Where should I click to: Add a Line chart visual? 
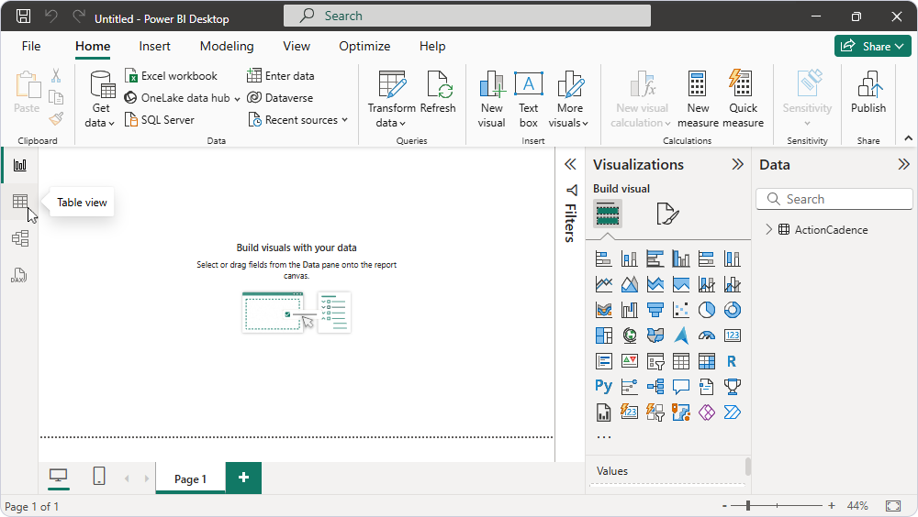tap(604, 284)
